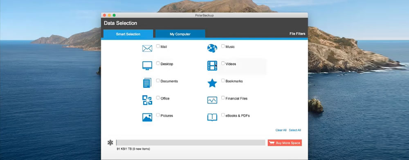Open the My Computer tab
This screenshot has width=409, height=160.
click(180, 34)
